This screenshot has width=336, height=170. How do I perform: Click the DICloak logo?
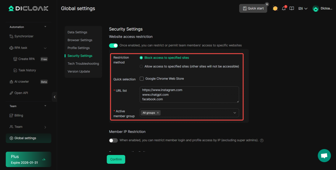[28, 8]
